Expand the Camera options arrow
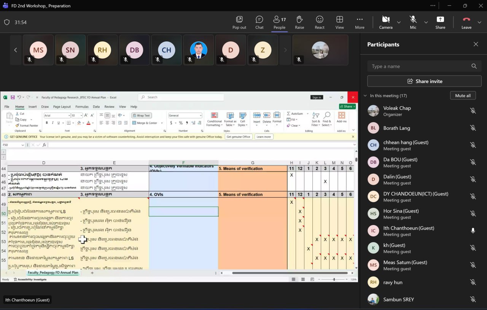 pyautogui.click(x=399, y=22)
